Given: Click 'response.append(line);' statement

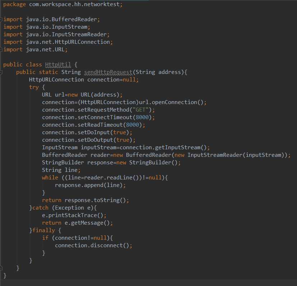Looking at the screenshot, I should tap(90, 185).
